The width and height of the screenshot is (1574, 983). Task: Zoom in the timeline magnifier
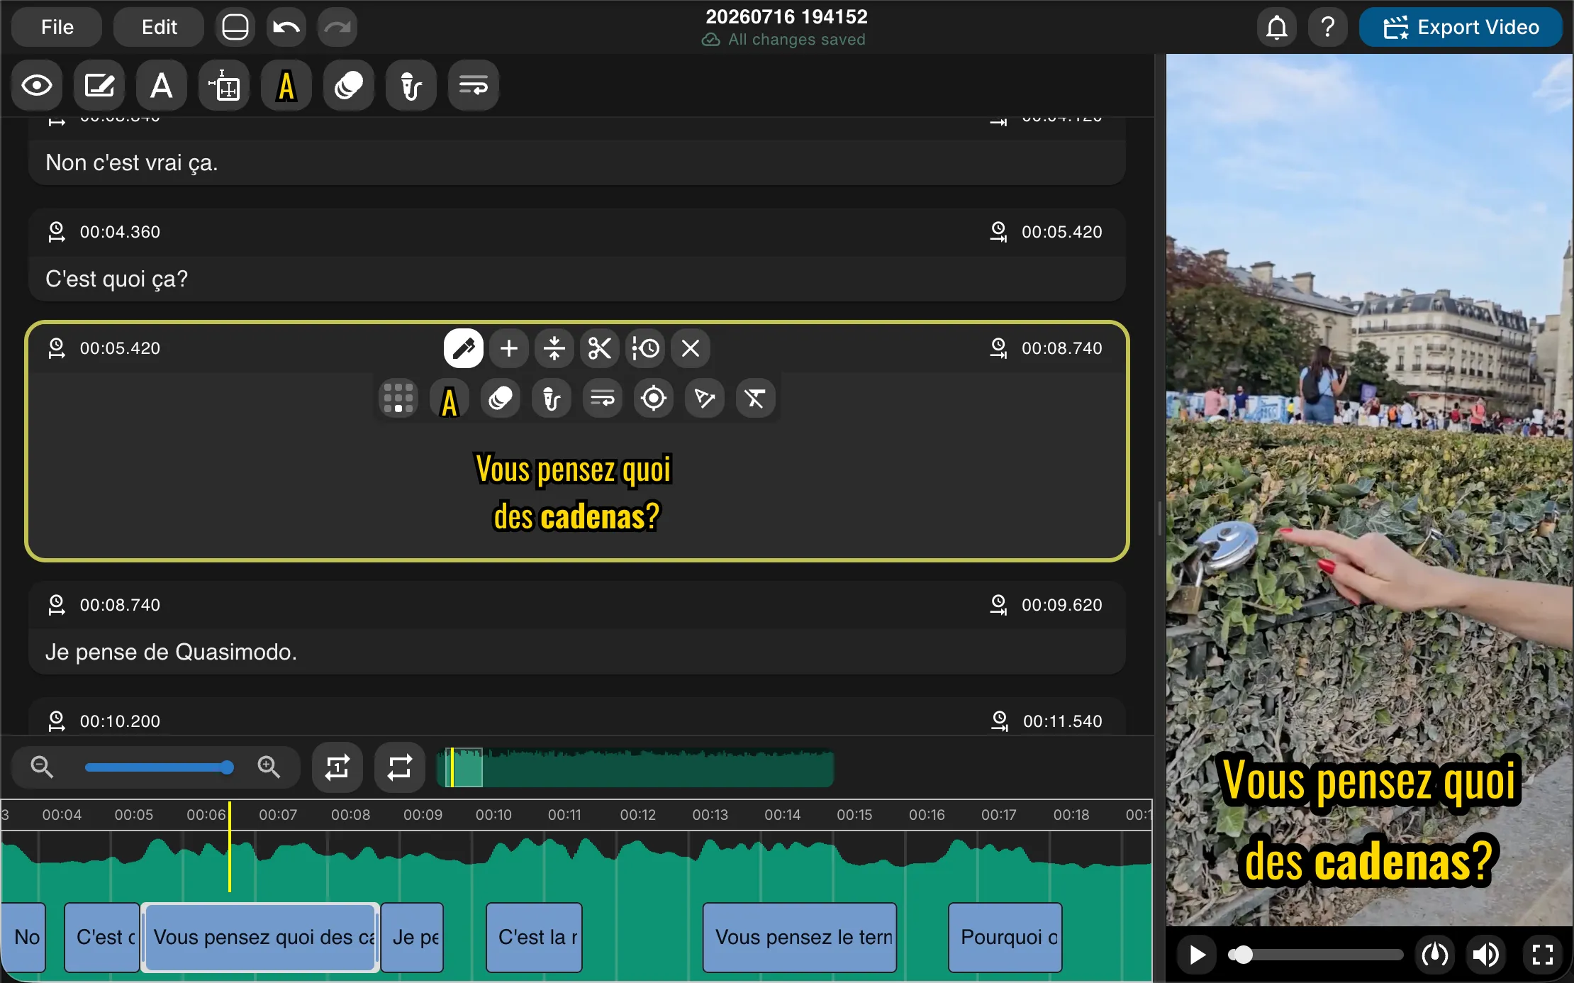coord(269,767)
